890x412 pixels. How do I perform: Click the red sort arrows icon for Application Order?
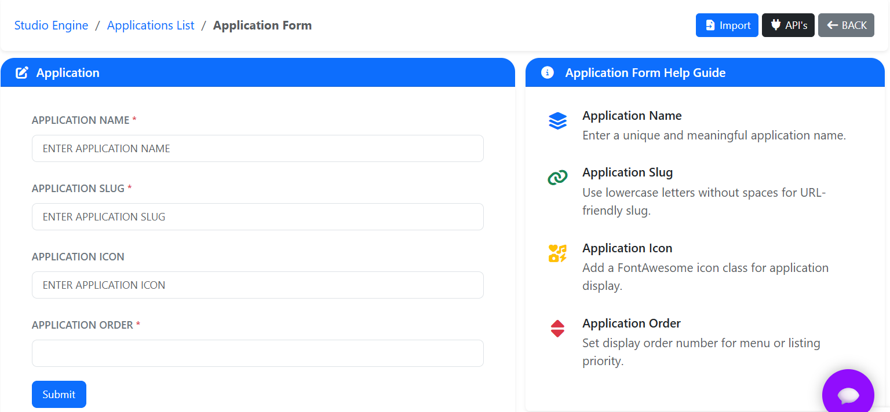click(557, 329)
